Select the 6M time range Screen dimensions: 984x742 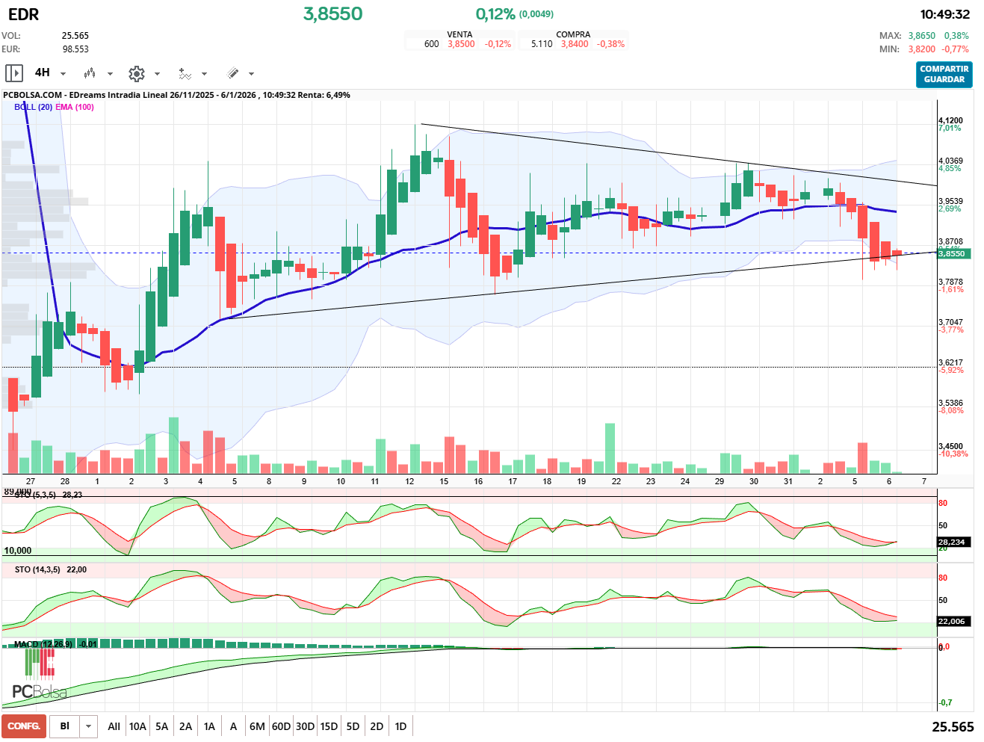click(x=257, y=726)
